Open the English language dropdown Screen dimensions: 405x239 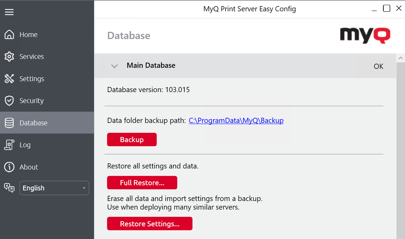pos(54,188)
